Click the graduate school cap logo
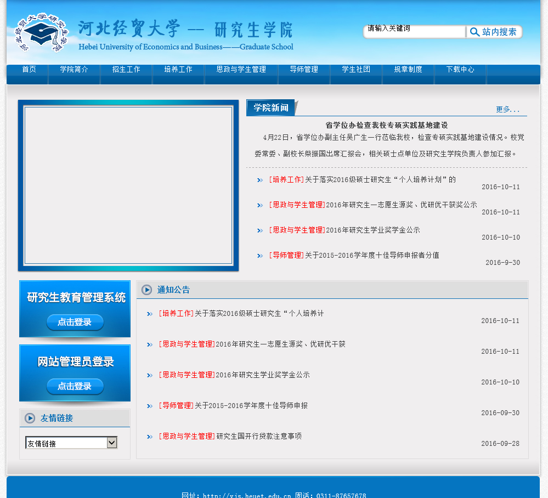This screenshot has width=548, height=498. coord(41,32)
